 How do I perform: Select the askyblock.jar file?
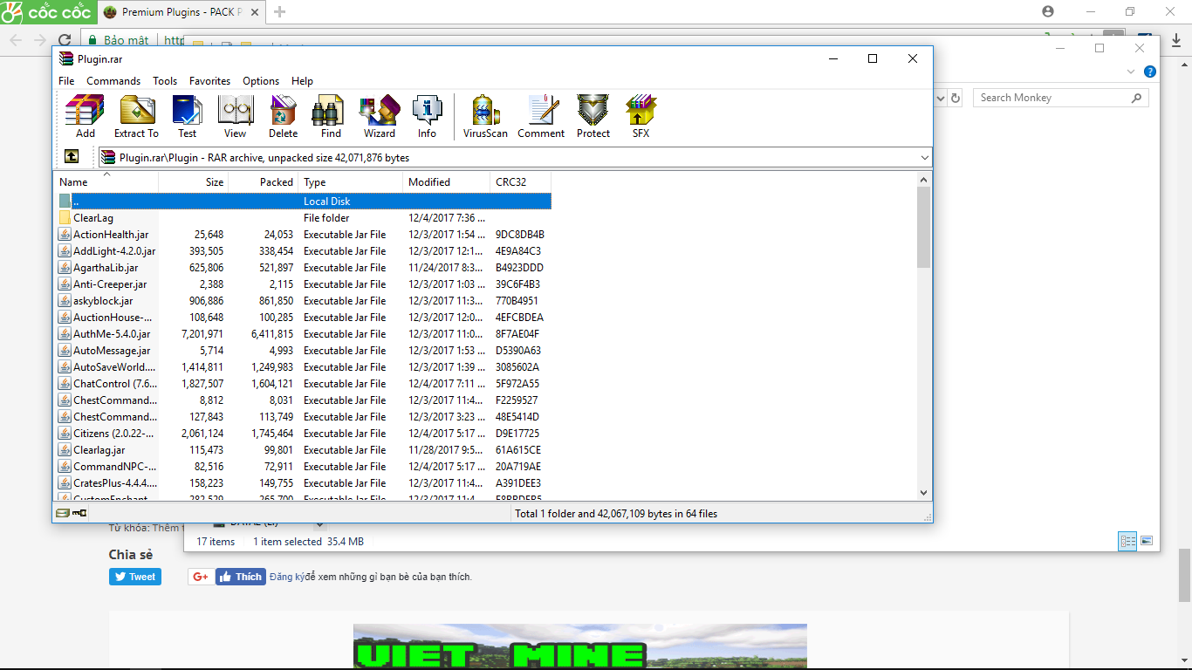coord(304,301)
